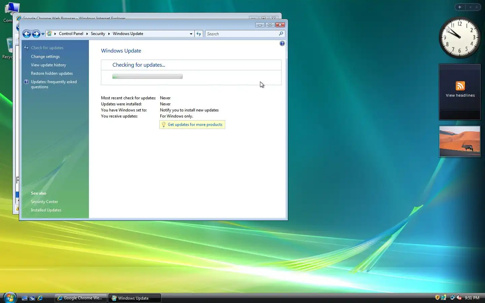
Task: Click the sidebar previous gadgets arrow
Action: tap(470, 7)
